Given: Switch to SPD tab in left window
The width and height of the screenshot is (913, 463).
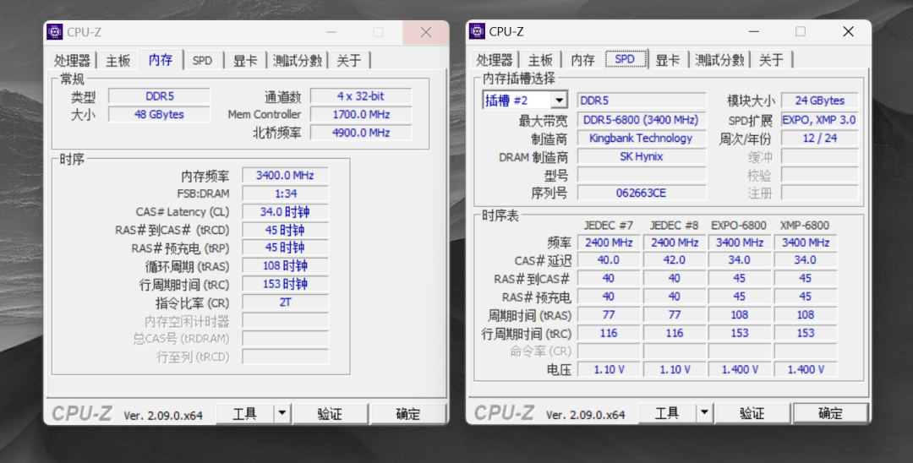Looking at the screenshot, I should (202, 61).
